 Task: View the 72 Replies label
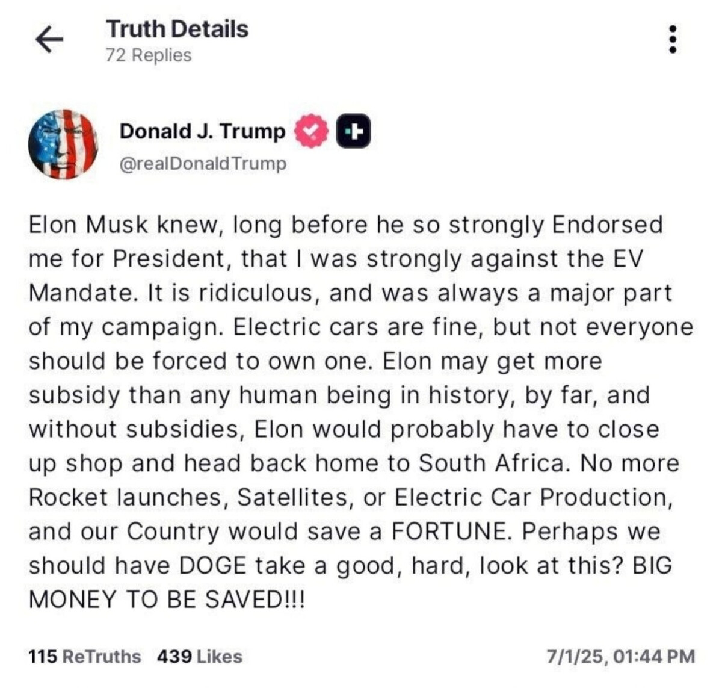[x=148, y=55]
